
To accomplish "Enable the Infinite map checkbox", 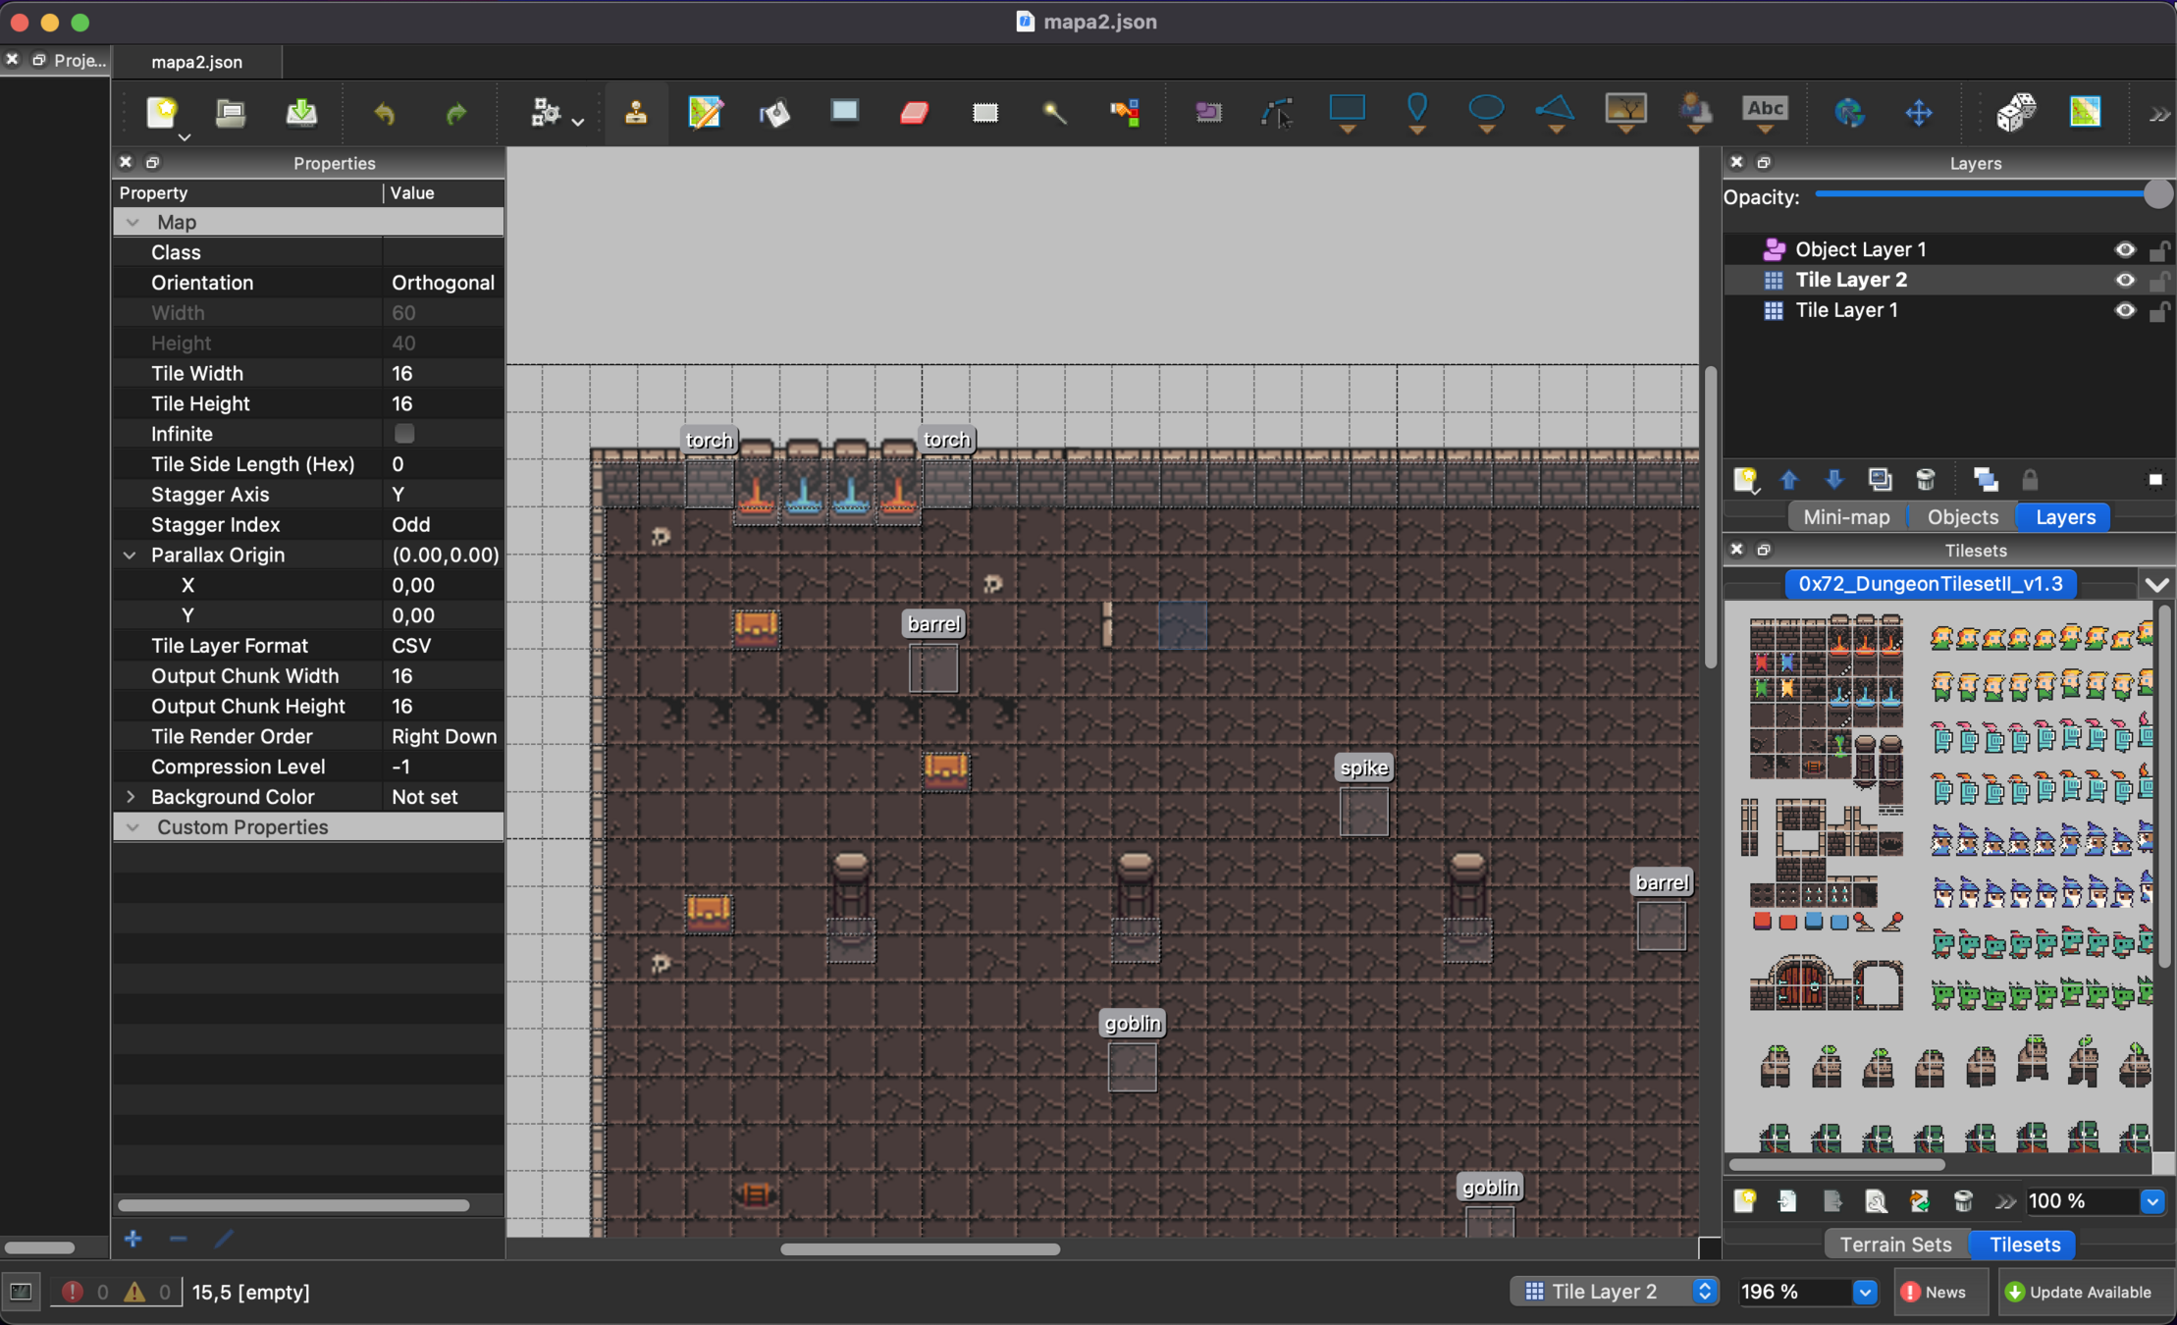I will (403, 434).
